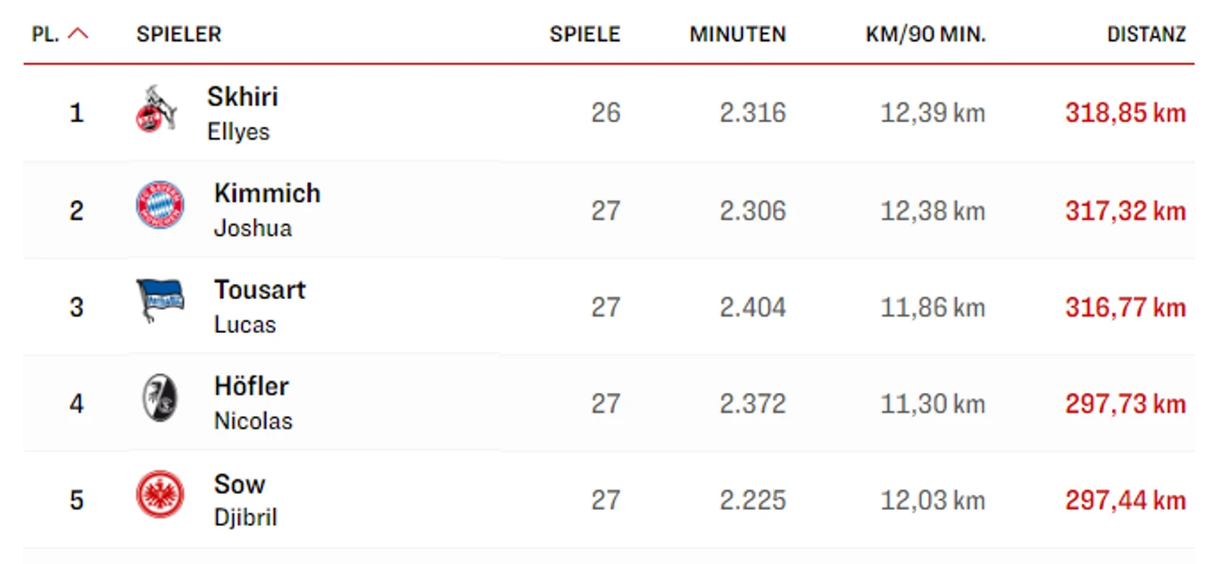The width and height of the screenshot is (1212, 564).
Task: Click Kimmich's 317,32 km distance
Action: coord(1125,210)
